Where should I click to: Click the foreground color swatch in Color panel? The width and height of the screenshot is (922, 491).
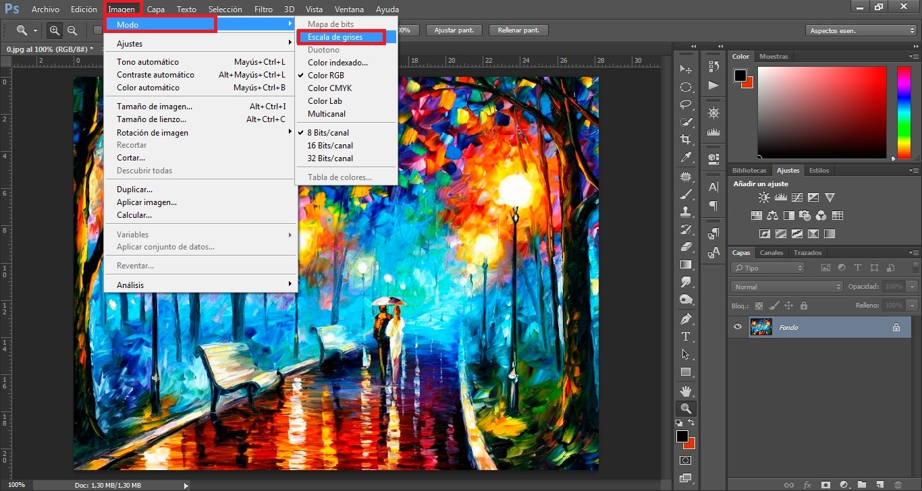740,75
